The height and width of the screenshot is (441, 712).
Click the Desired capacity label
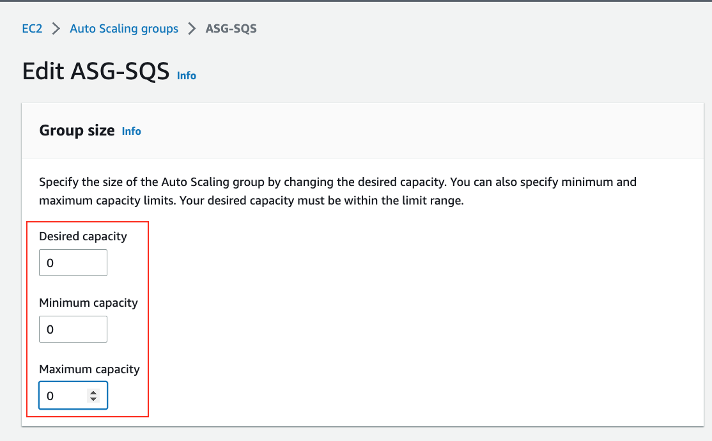[x=83, y=236]
